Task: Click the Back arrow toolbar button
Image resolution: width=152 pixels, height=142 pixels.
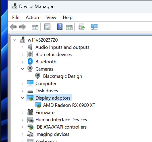Action: coord(13,27)
